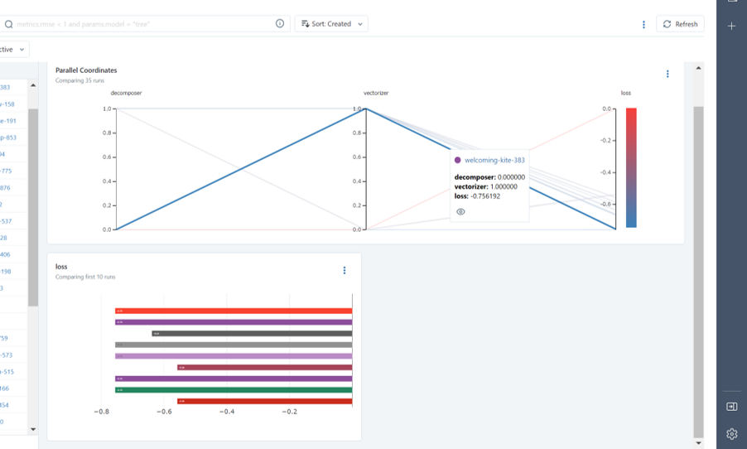Open the loss chart three-dot menu
Viewport: 747px width, 449px height.
pyautogui.click(x=345, y=270)
